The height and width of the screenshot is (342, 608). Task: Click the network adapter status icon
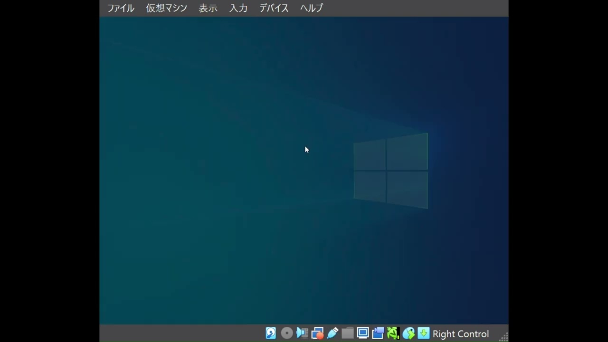coord(317,333)
